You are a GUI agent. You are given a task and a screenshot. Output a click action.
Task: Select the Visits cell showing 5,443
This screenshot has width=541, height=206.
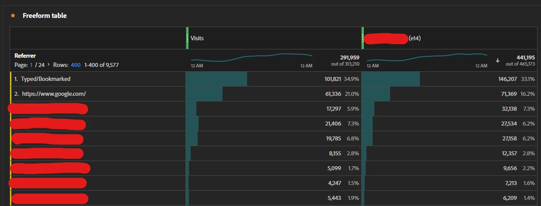(274, 198)
